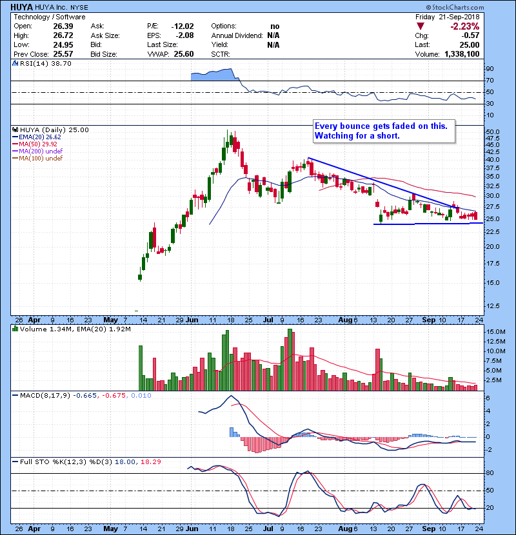Select the Technology / Software sector text

coord(50,17)
